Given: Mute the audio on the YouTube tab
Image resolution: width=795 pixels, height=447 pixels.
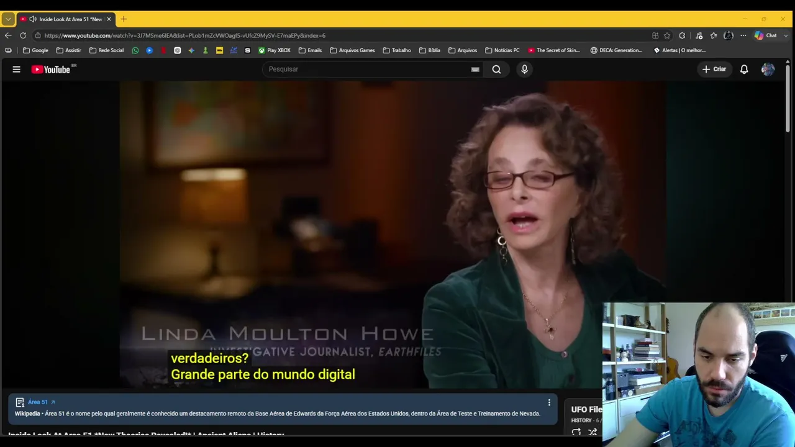Looking at the screenshot, I should (x=32, y=19).
